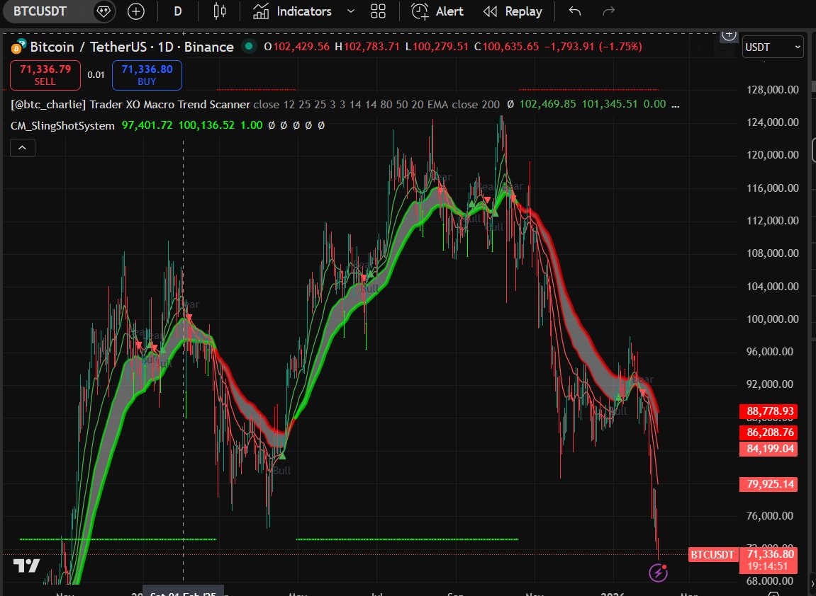Open more options for Trader XO indicator
Viewport: 816px width, 596px height.
pos(676,105)
